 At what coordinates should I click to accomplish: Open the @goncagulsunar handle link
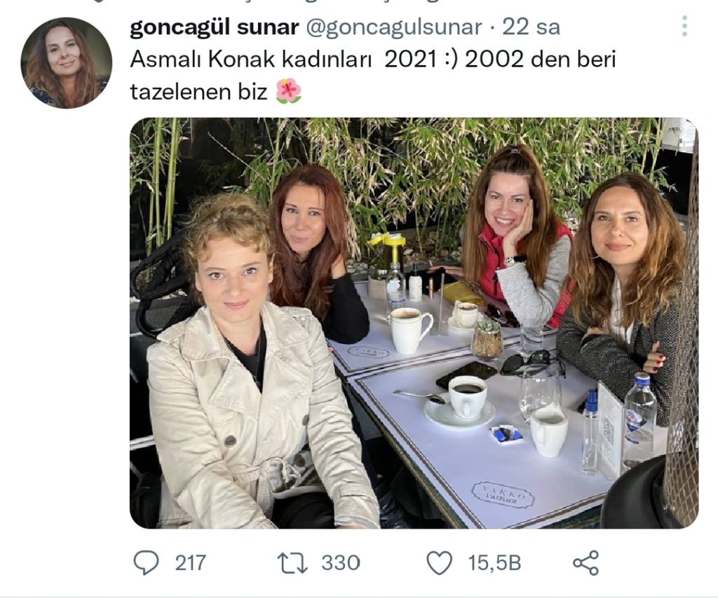coord(393,27)
